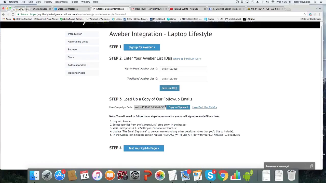Image resolution: width=326 pixels, height=183 pixels.
Task: Open Numbers chart icon in dock
Action: tap(235, 175)
